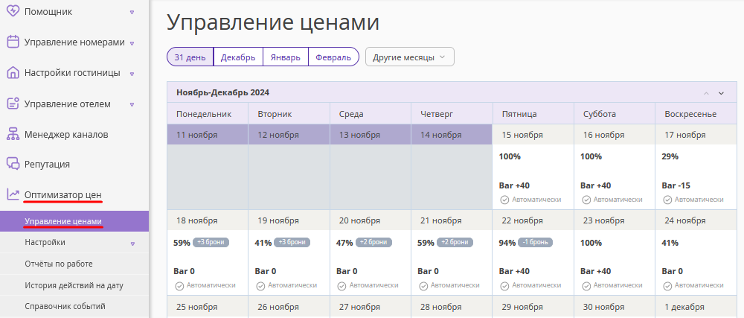Open the Другие месяцы dropdown
The height and width of the screenshot is (318, 744).
409,57
